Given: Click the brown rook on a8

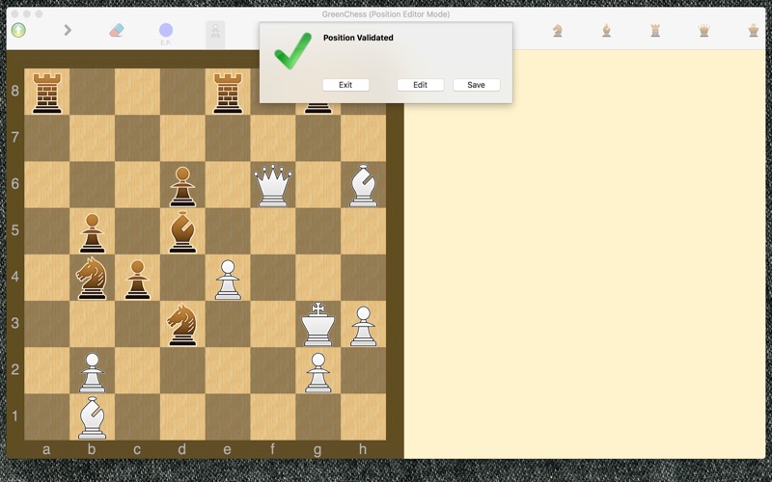Looking at the screenshot, I should (46, 93).
